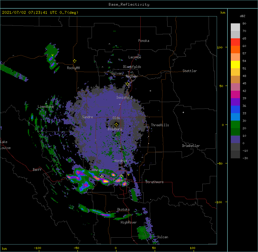Click the Cochrane city label
The width and height of the screenshot is (258, 252).
coord(96,170)
